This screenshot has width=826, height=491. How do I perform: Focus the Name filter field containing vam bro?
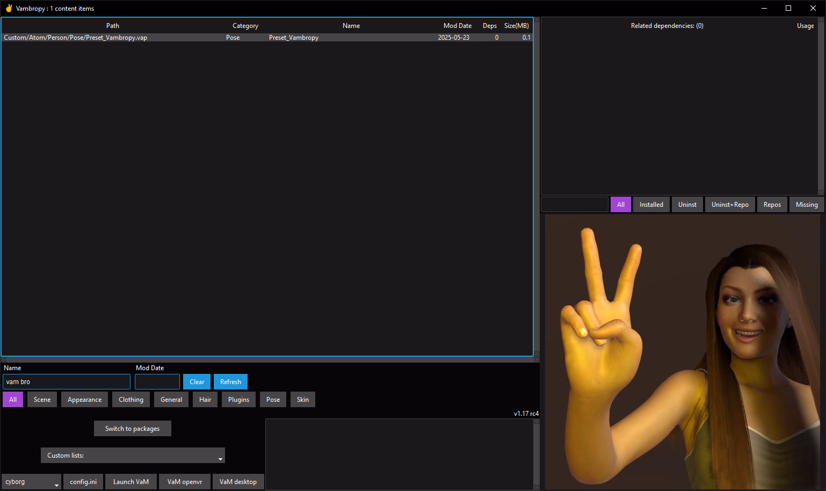point(67,382)
